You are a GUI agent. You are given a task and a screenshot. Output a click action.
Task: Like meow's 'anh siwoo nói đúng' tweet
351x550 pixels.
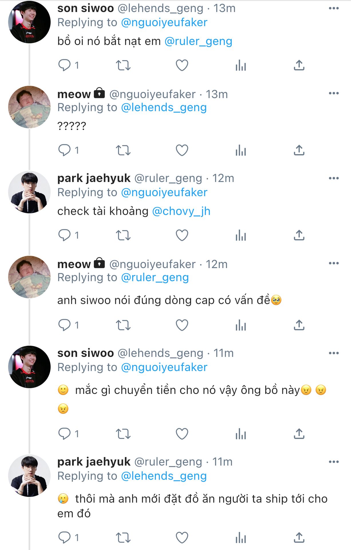pyautogui.click(x=182, y=325)
